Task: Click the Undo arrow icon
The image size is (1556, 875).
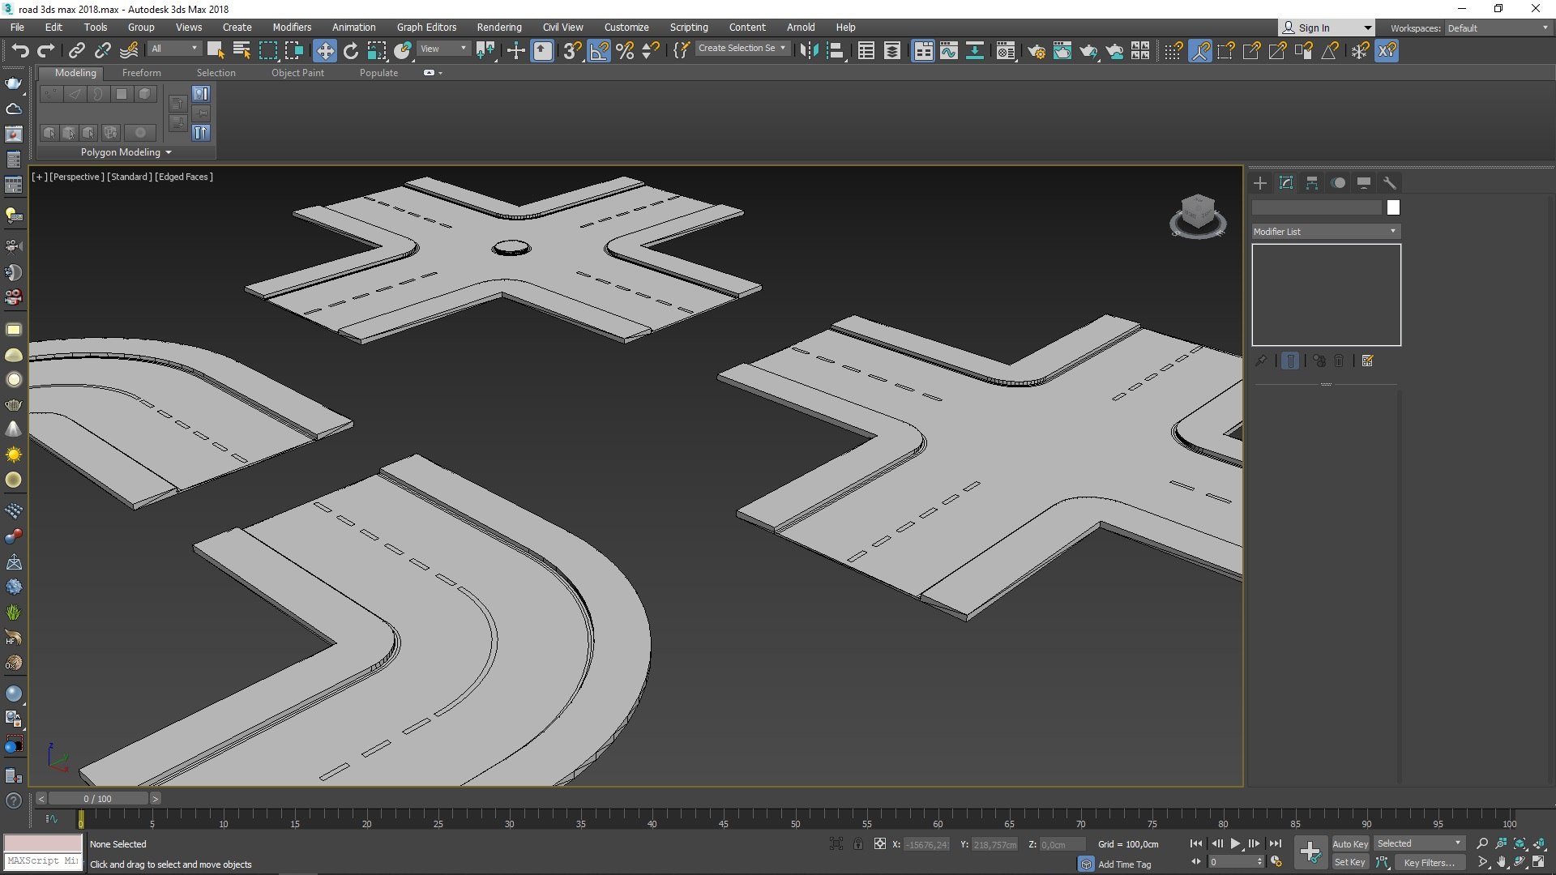Action: coord(19,51)
